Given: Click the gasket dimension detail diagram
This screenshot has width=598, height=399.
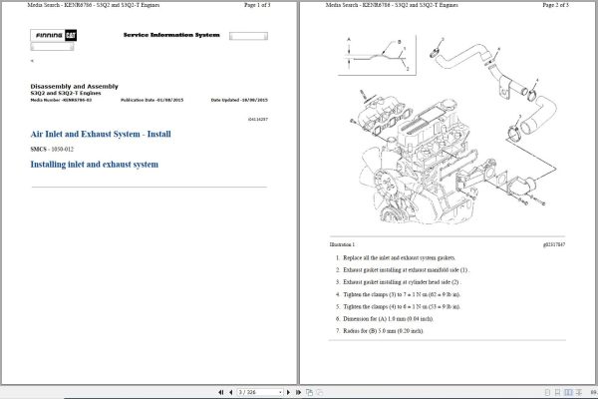Looking at the screenshot, I should [377, 56].
